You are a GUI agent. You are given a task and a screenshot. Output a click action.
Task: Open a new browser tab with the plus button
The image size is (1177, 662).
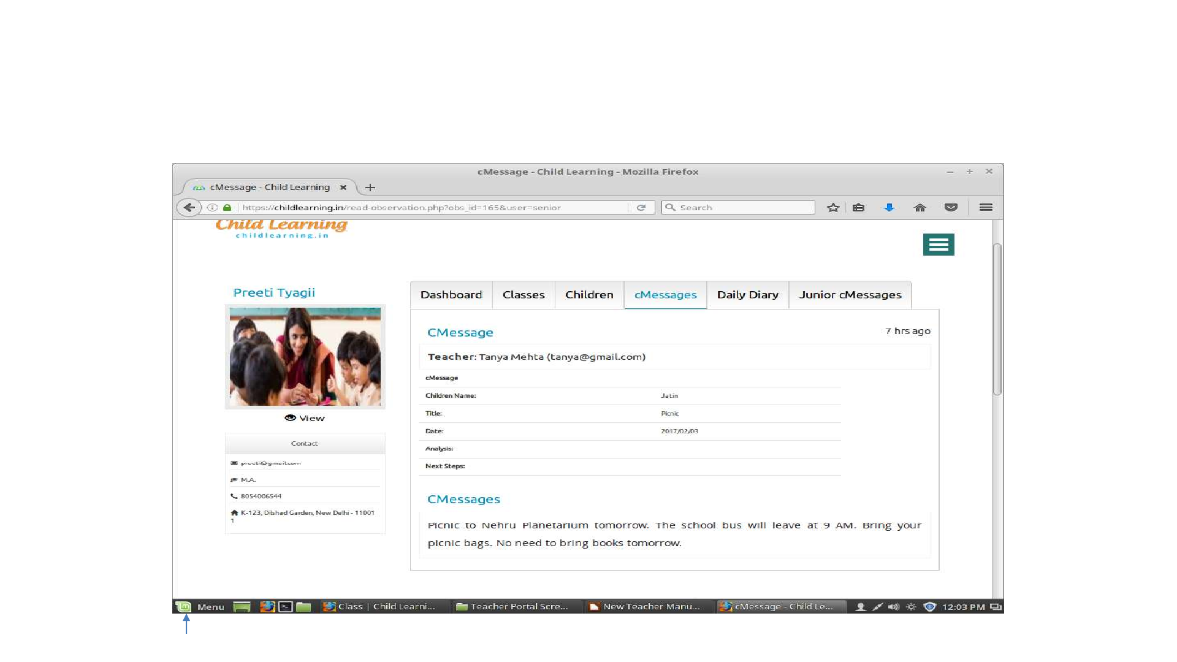pyautogui.click(x=370, y=188)
